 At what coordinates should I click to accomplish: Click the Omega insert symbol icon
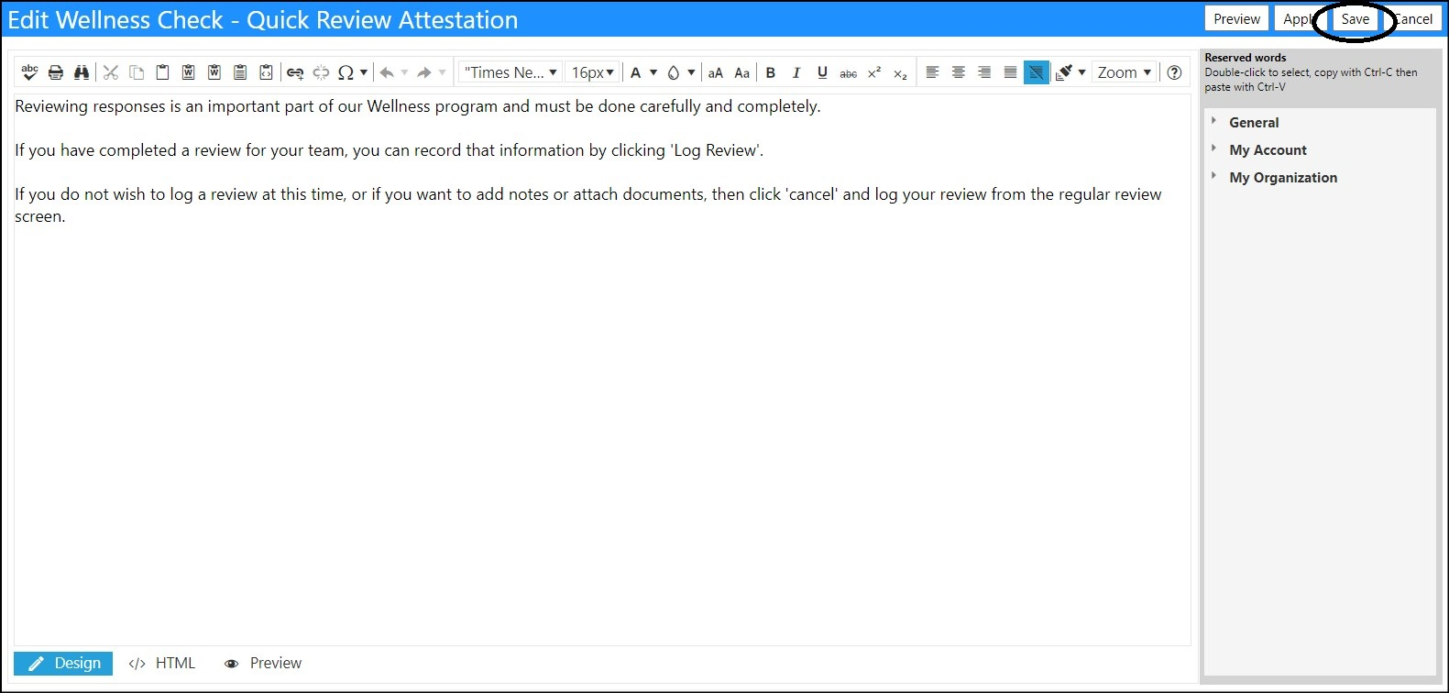coord(346,72)
